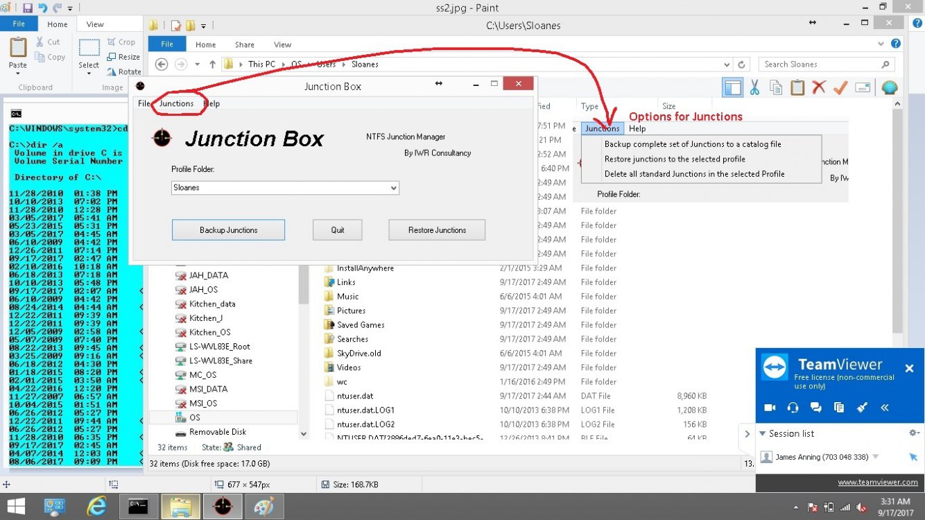
Task: Open the TeamViewer chat bubbles icon
Action: tap(815, 408)
